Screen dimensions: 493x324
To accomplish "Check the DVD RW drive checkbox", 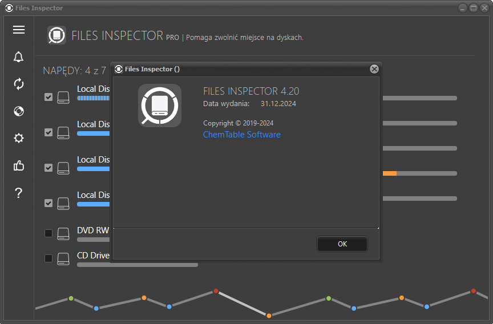I will click(x=49, y=233).
